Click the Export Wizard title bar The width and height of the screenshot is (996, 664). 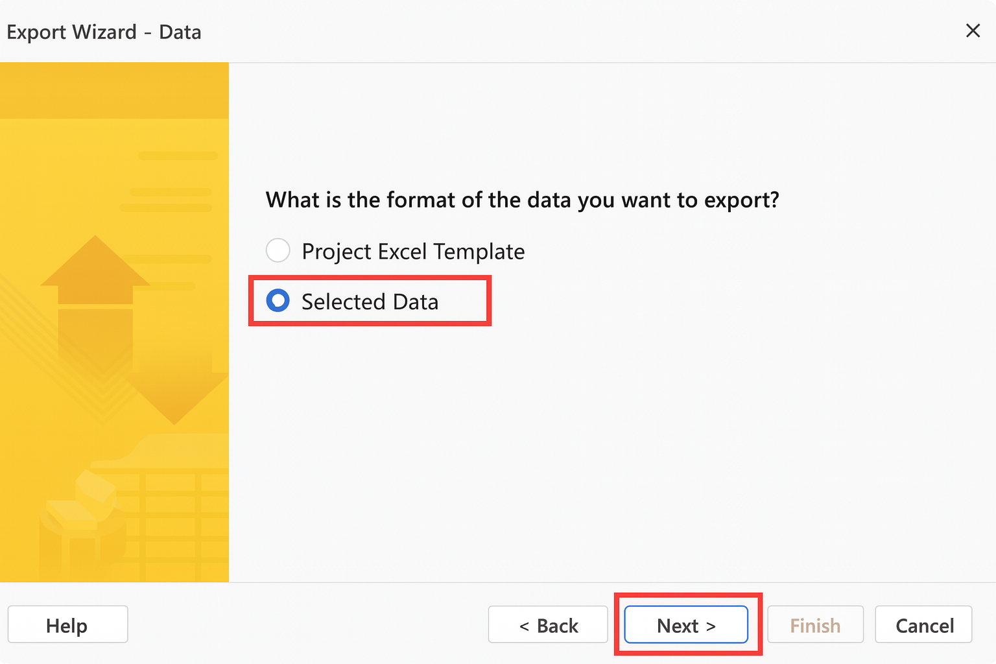coord(104,31)
